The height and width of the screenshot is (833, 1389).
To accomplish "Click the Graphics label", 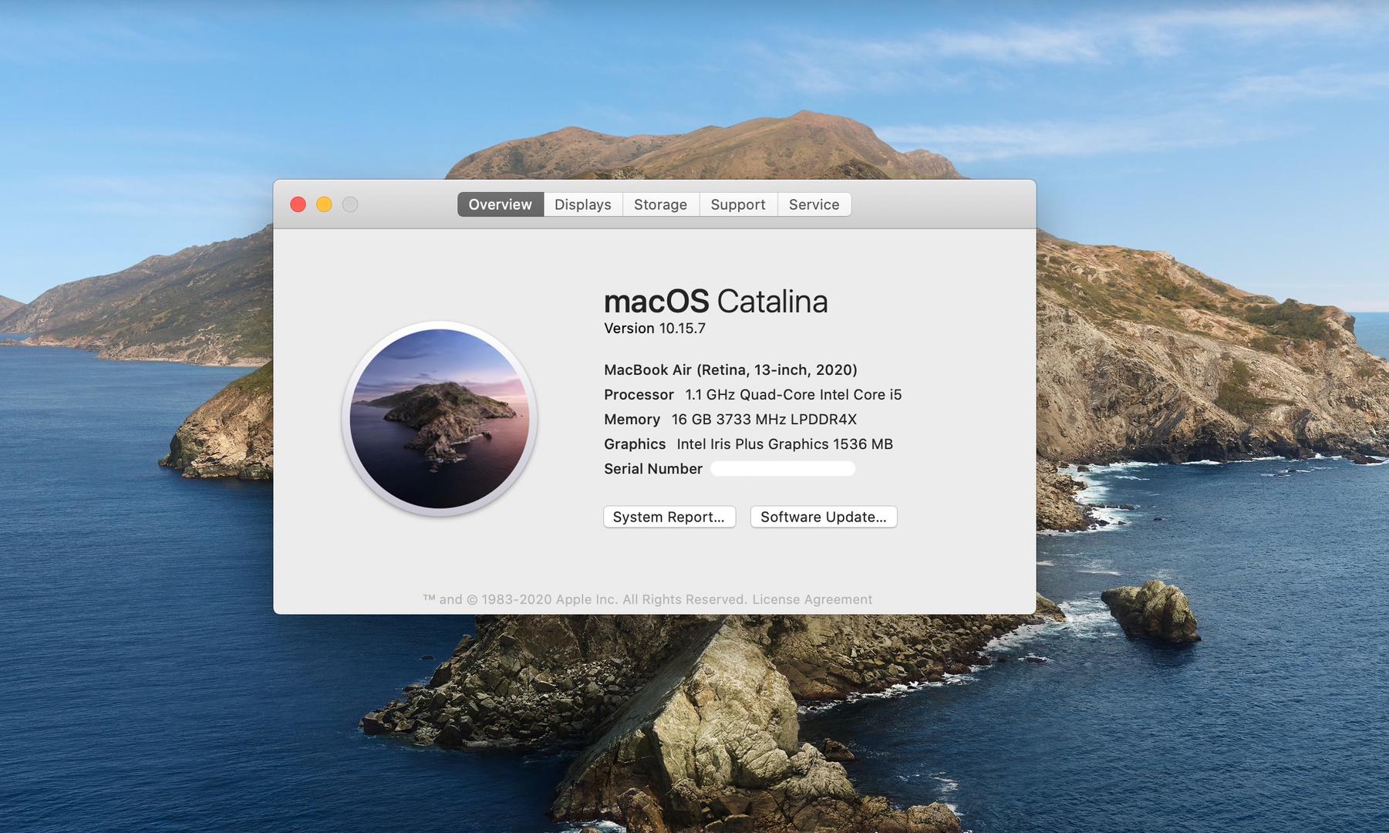I will 635,444.
